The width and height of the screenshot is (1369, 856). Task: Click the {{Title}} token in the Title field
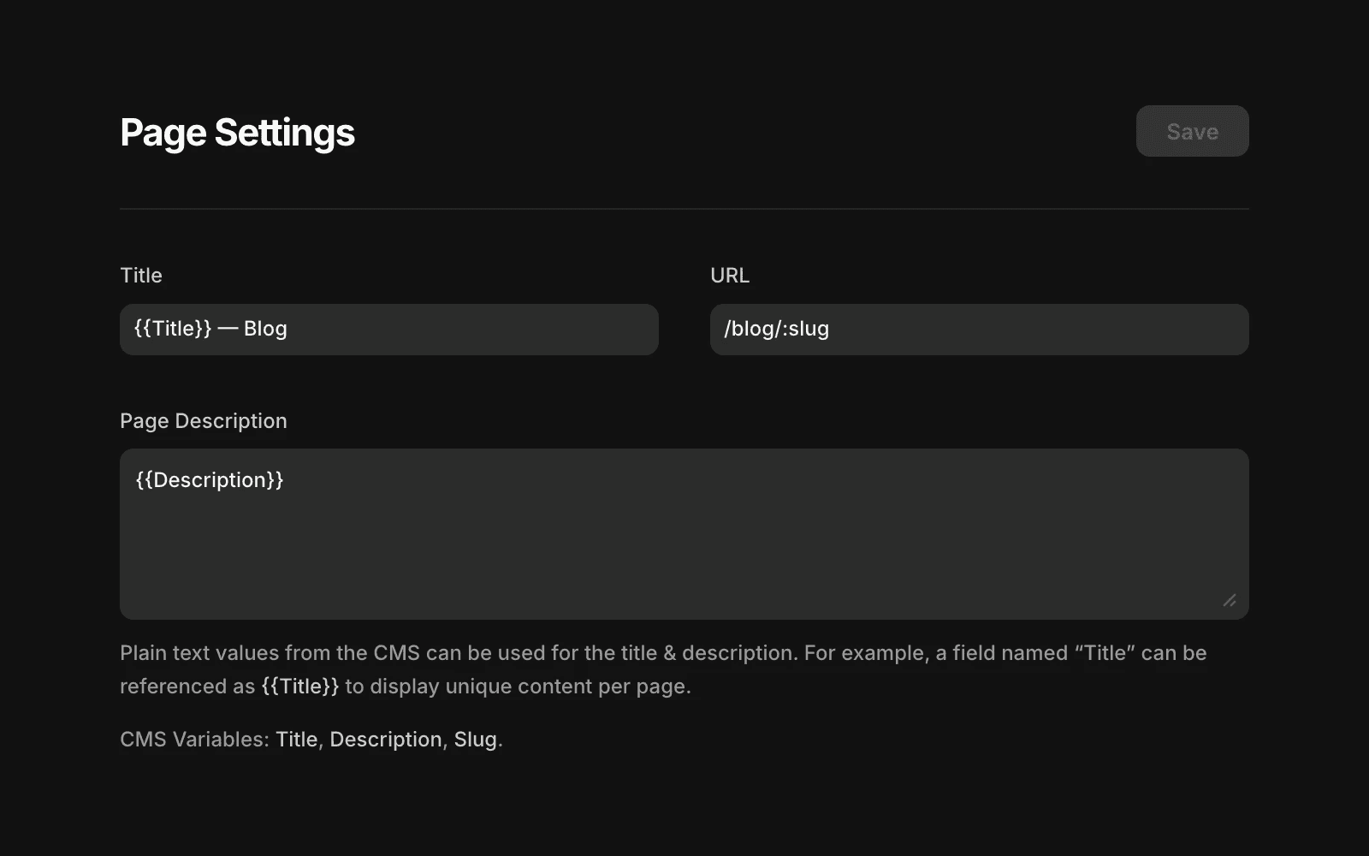tap(172, 328)
